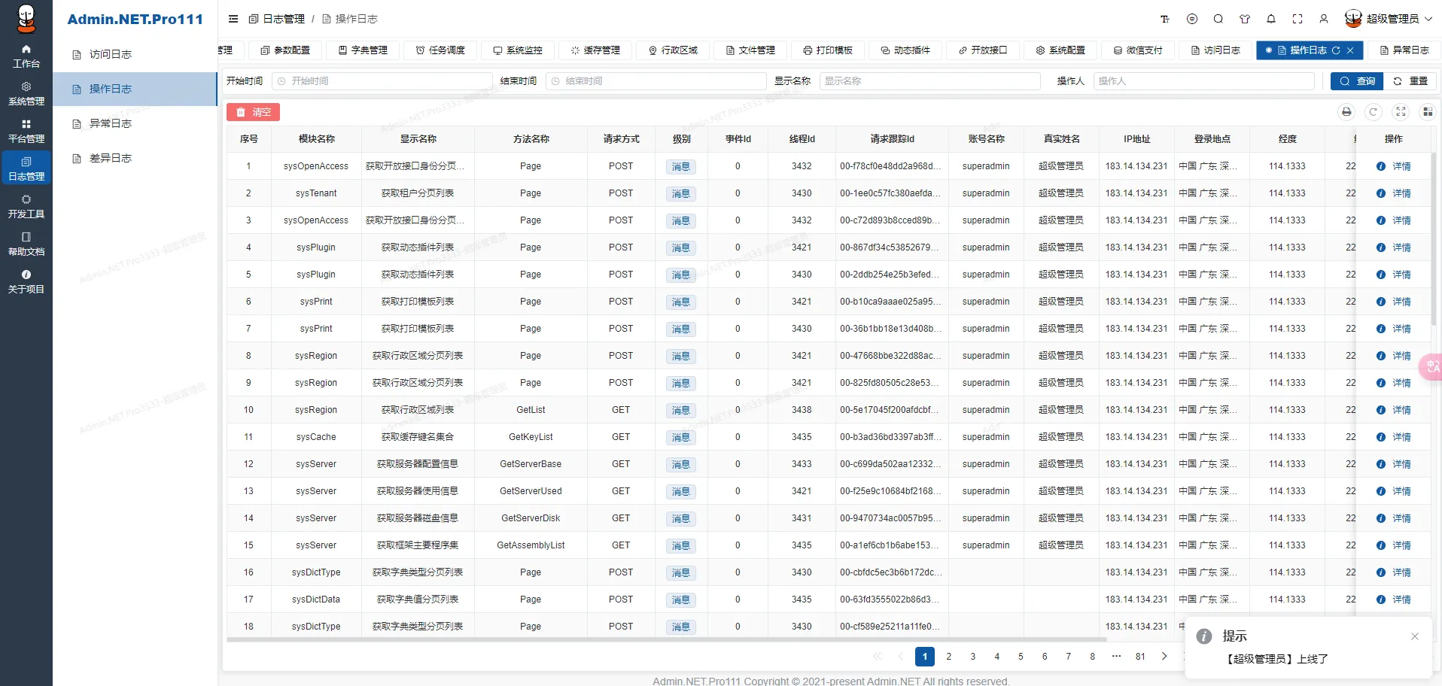
Task: Switch to the 字典管理 tab
Action: pyautogui.click(x=363, y=50)
